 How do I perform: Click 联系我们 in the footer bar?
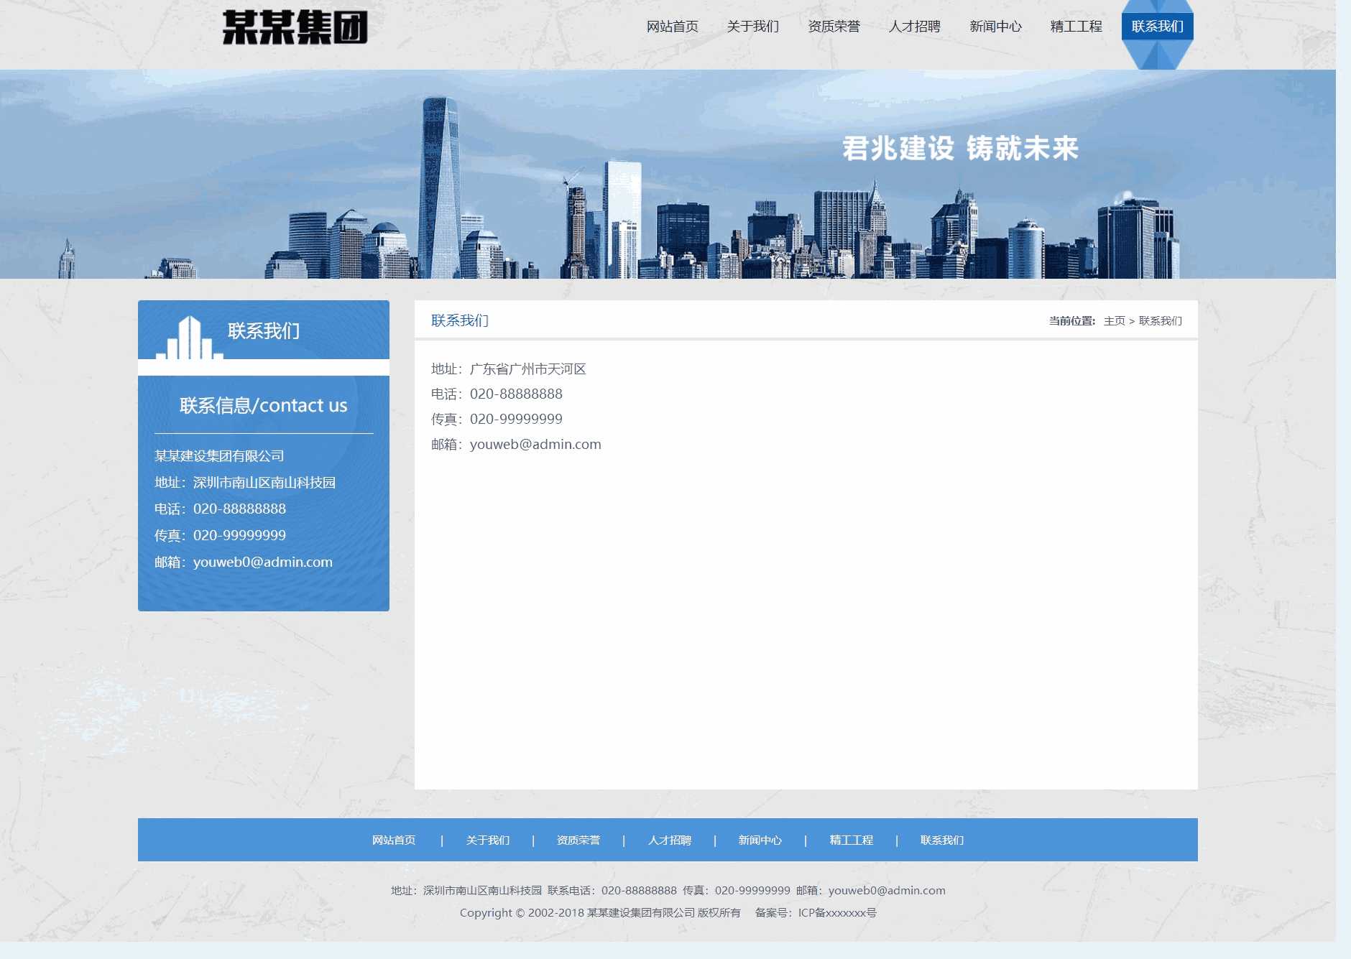coord(941,840)
